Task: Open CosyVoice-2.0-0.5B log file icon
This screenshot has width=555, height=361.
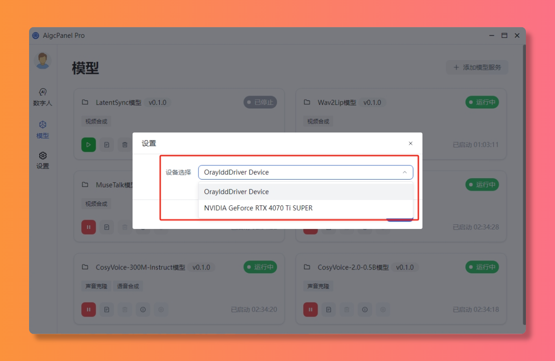Action: tap(329, 309)
